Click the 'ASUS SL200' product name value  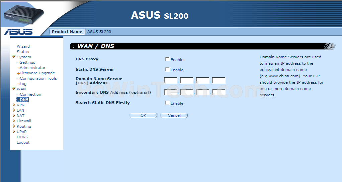(x=99, y=32)
